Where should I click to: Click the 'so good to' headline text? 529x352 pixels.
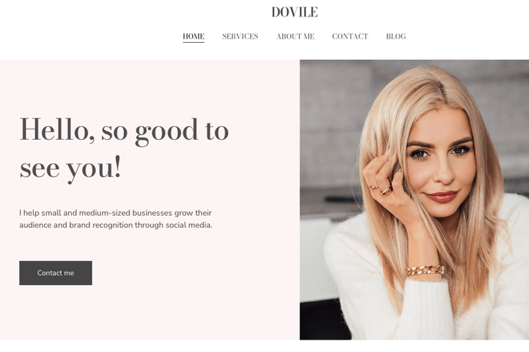click(x=165, y=131)
